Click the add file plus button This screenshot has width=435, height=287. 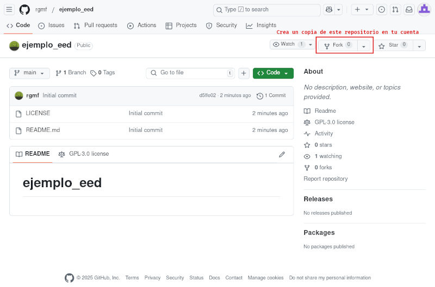[244, 73]
